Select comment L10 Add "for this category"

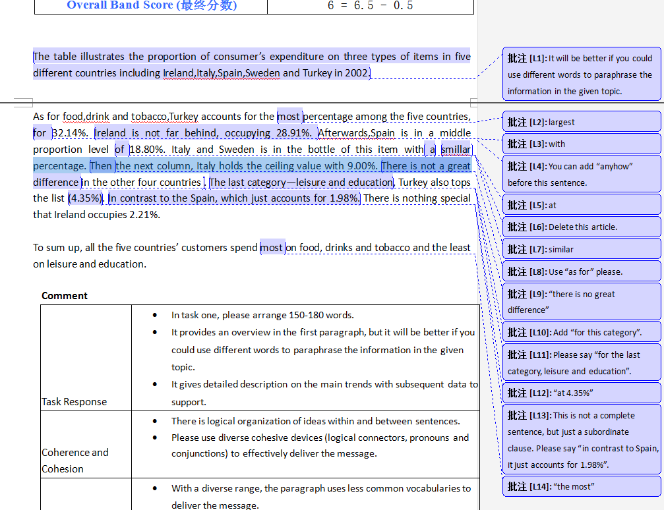tap(582, 332)
